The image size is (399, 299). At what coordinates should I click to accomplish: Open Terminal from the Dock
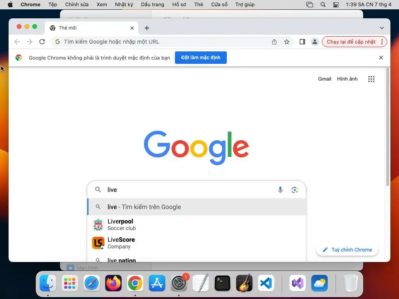tap(222, 283)
